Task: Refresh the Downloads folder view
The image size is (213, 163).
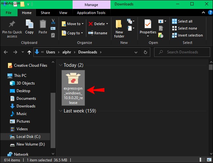Action: pos(146,52)
